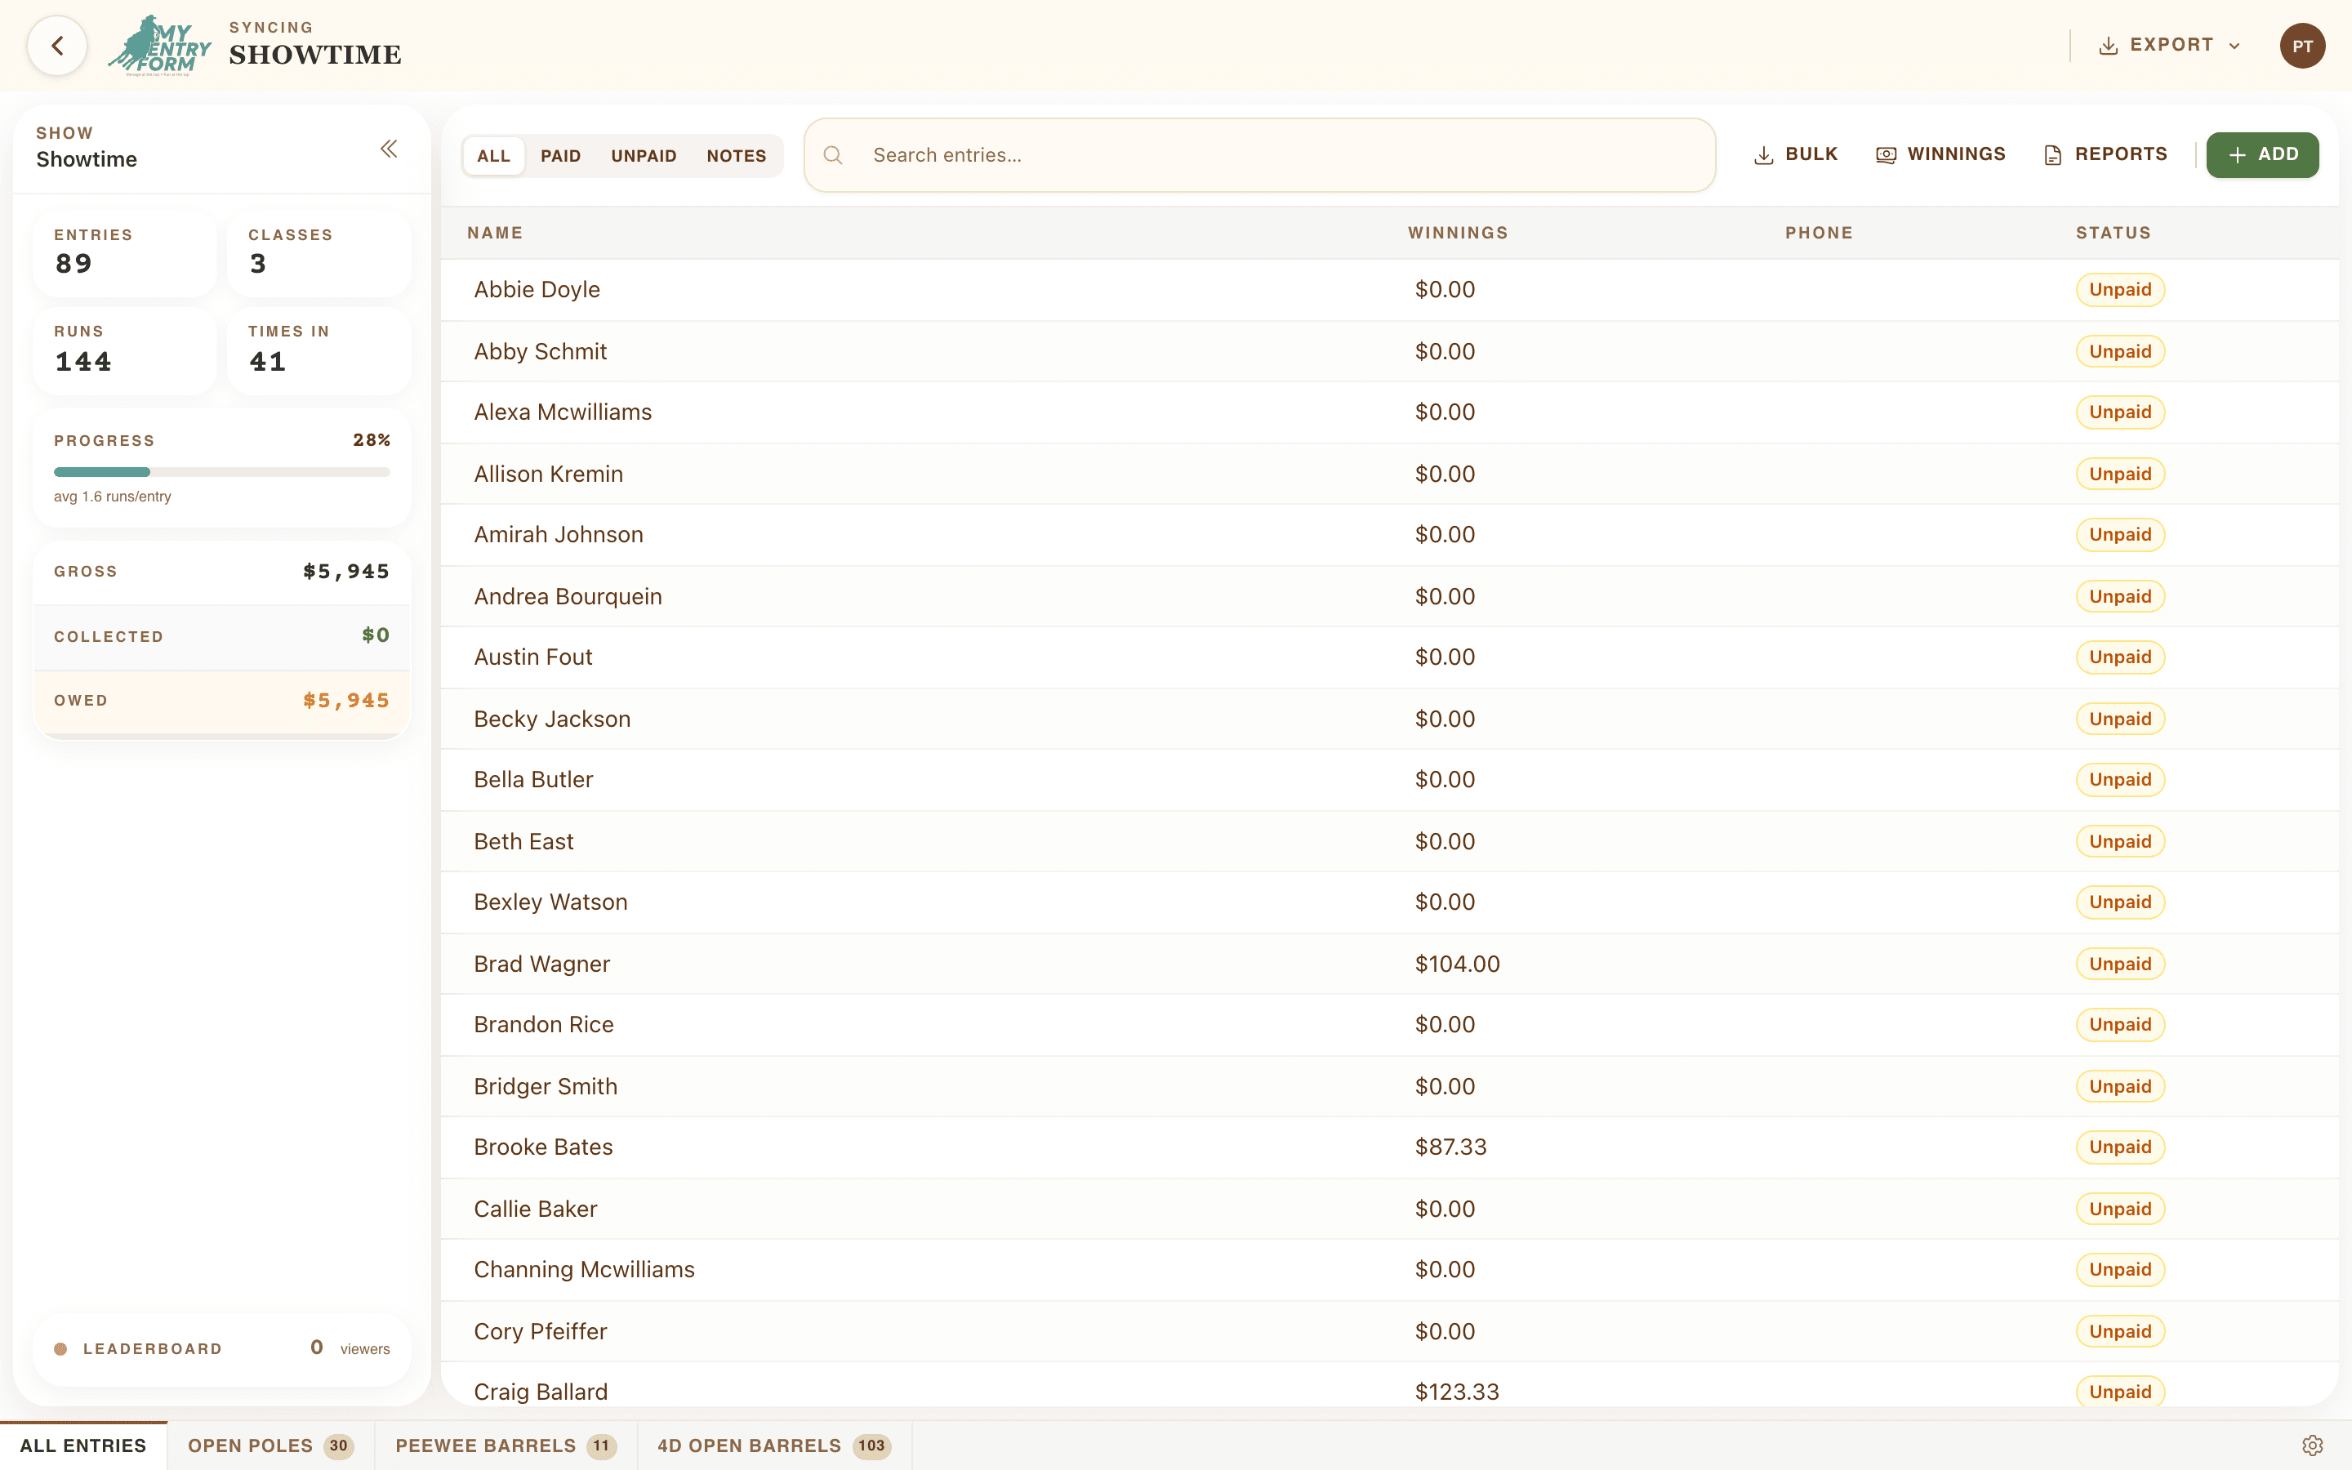
Task: Click the Showtime show name
Action: 87,159
